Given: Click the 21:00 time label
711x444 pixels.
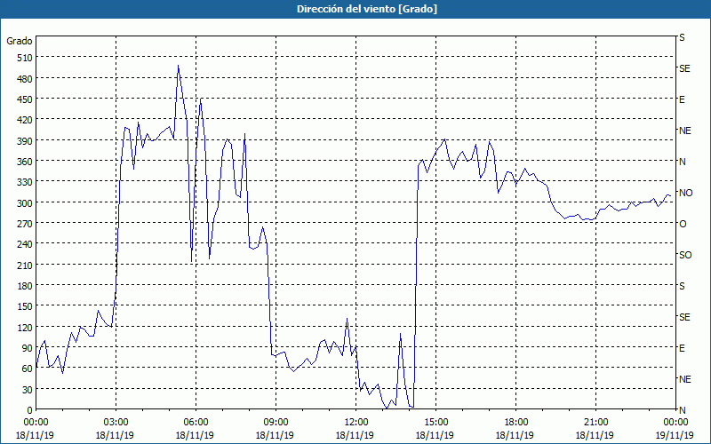Looking at the screenshot, I should (x=595, y=423).
